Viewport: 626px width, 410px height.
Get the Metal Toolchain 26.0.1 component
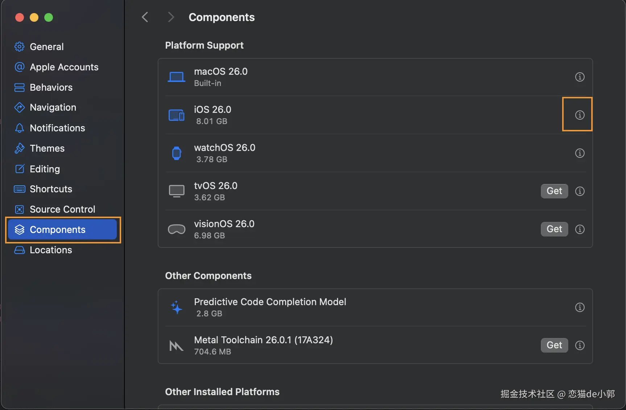(x=554, y=345)
